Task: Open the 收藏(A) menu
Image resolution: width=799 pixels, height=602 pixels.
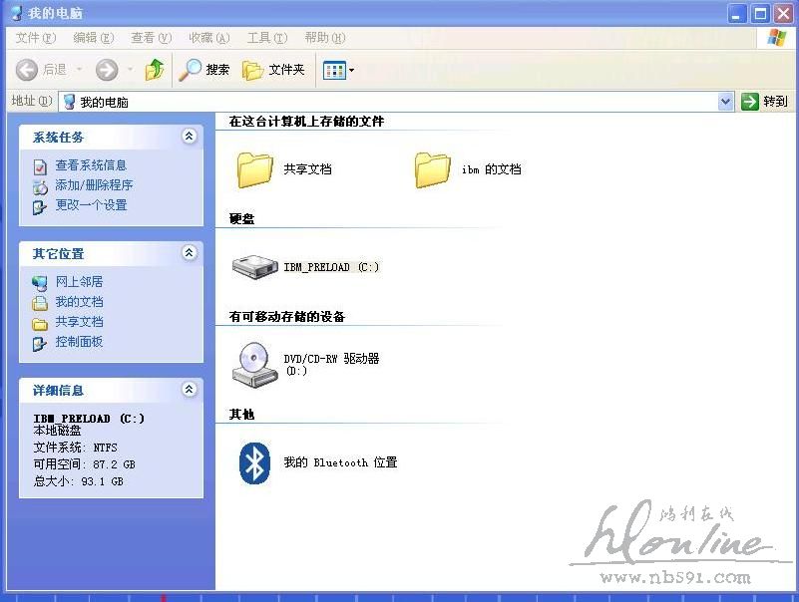Action: click(x=208, y=38)
